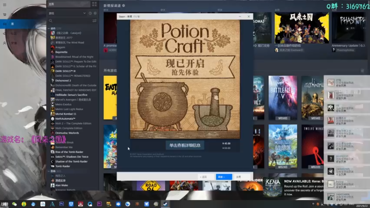Select Mortal Kombat 11 entry

coord(66,114)
